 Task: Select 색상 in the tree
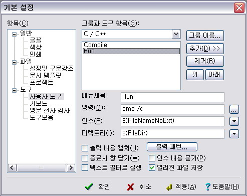pos(36,47)
